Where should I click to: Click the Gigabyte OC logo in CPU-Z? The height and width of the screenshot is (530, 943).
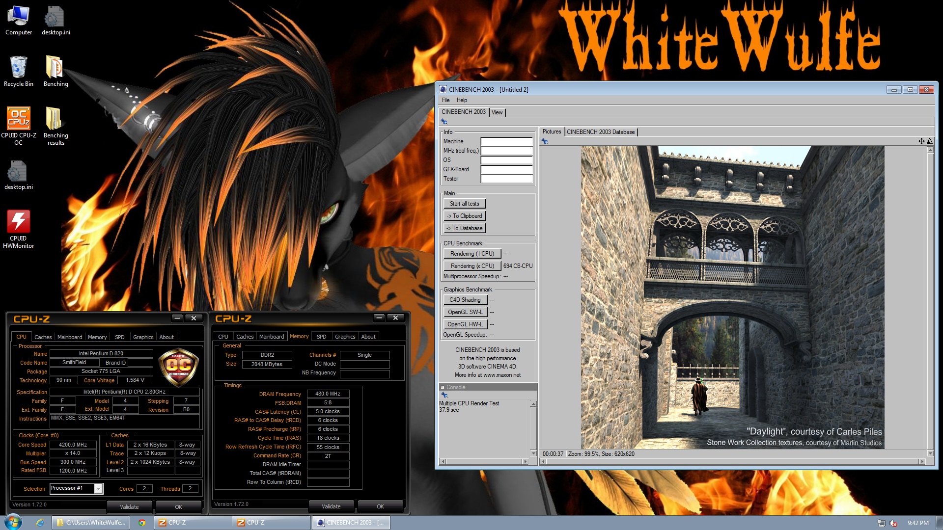click(179, 367)
